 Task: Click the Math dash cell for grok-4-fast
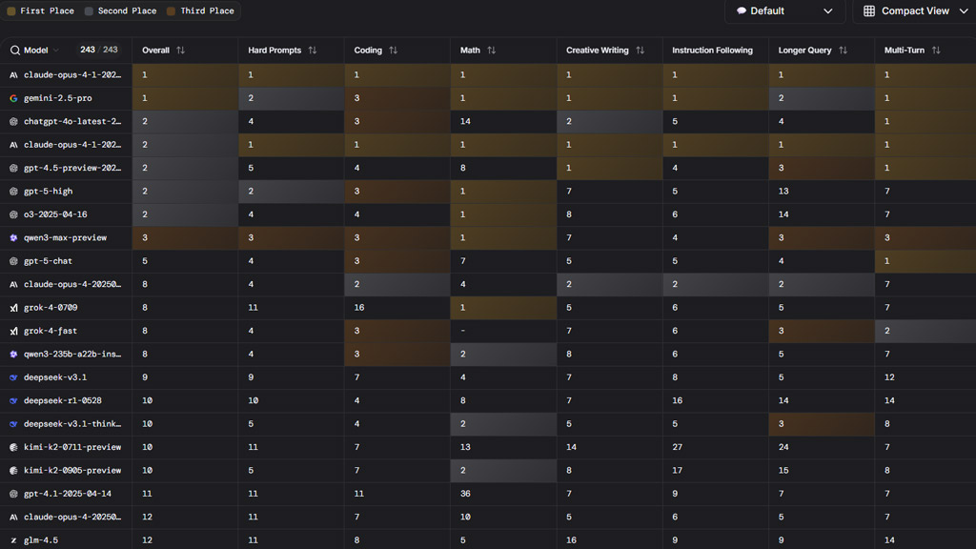(462, 331)
